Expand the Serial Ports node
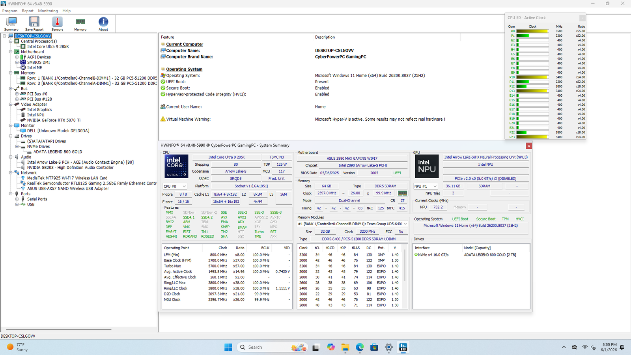Image resolution: width=631 pixels, height=355 pixels. click(17, 199)
